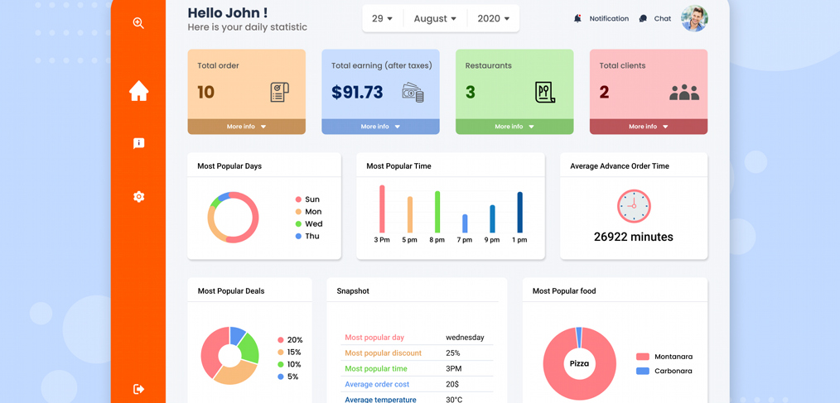This screenshot has width=840, height=403.
Task: Click the Restaurants count 3
Action: point(471,92)
